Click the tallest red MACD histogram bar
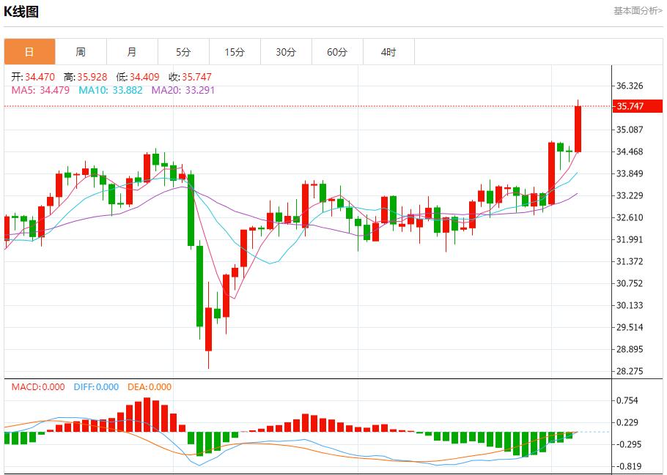 147,415
